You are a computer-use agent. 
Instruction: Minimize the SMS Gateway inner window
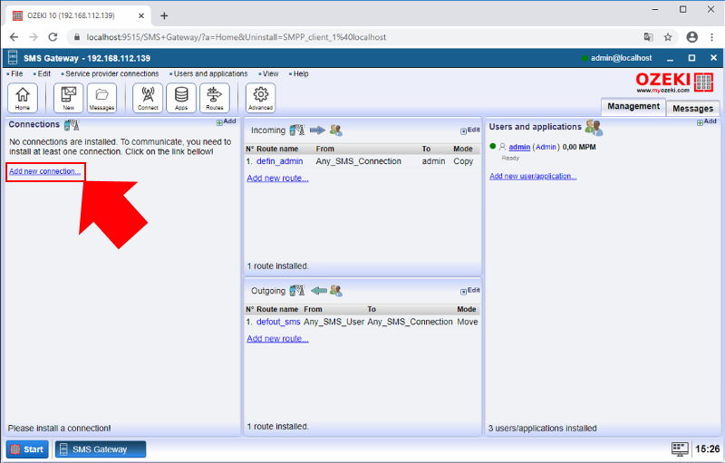coord(670,58)
